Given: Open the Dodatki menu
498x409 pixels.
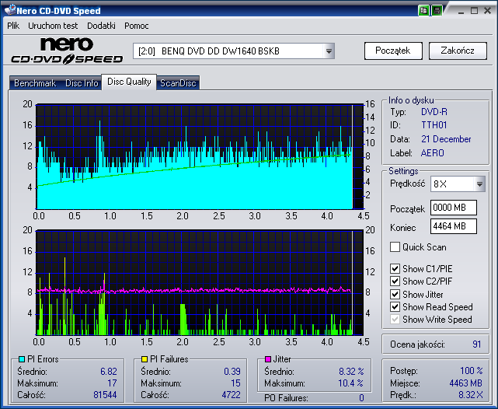Looking at the screenshot, I should tap(101, 26).
